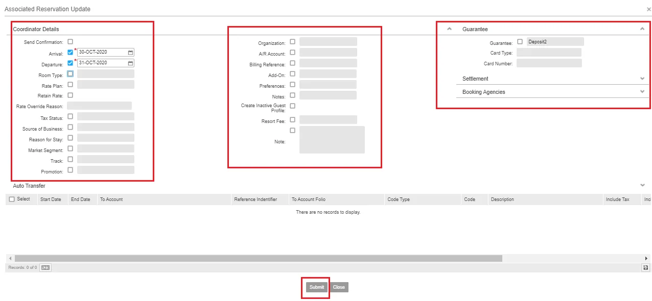This screenshot has width=652, height=301.
Task: Close the Associated Reservation Update dialog with X
Action: point(649,10)
